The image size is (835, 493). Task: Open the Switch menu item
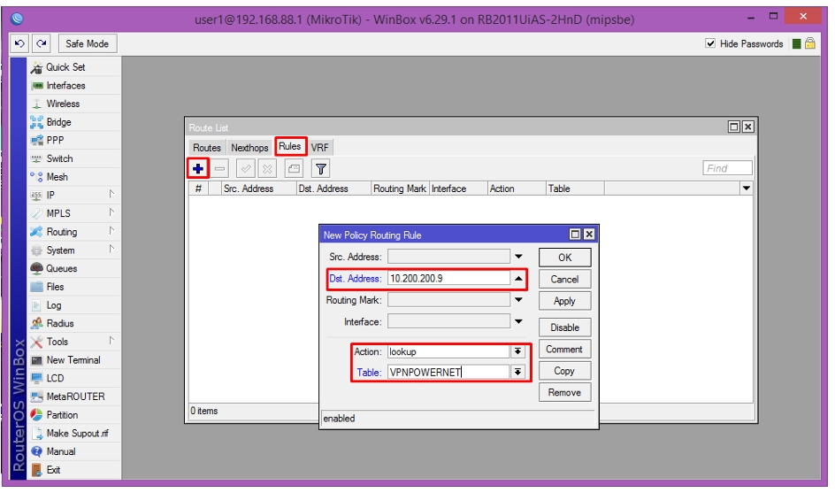pos(59,158)
